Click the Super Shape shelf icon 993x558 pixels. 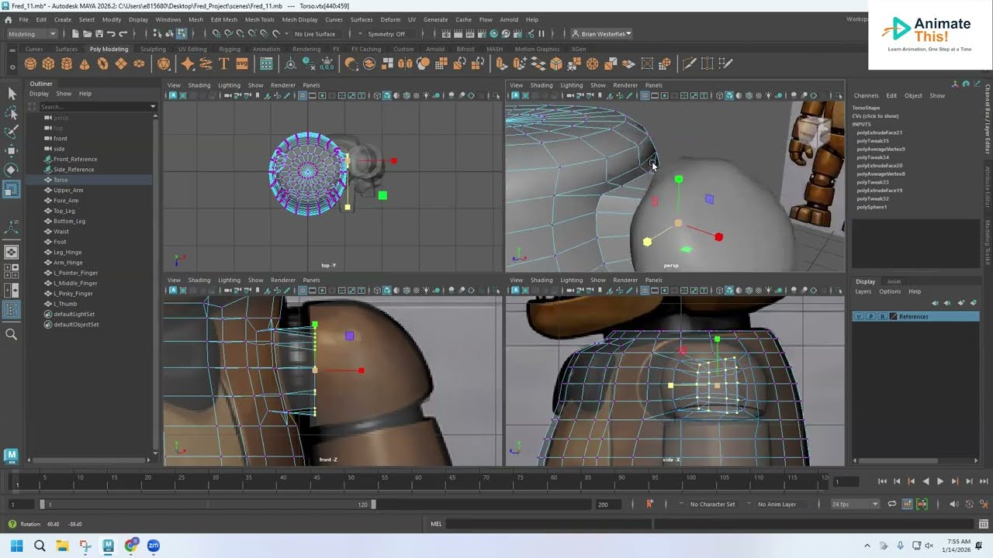[x=187, y=64]
